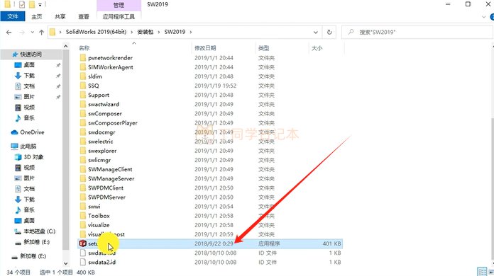Select the swlicmgr folder
The image size is (494, 276).
99,160
